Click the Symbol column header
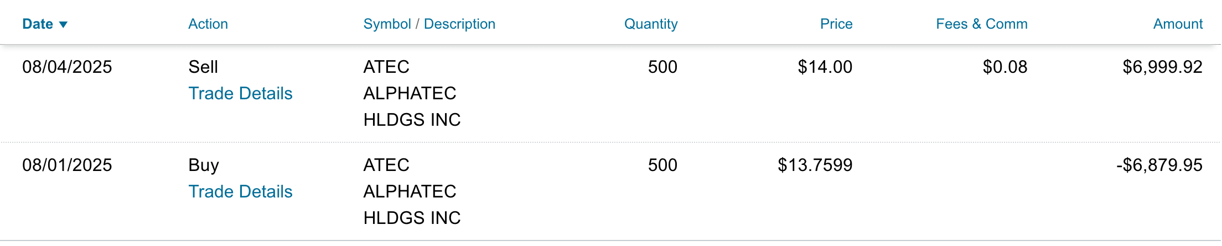This screenshot has height=246, width=1222. (387, 24)
